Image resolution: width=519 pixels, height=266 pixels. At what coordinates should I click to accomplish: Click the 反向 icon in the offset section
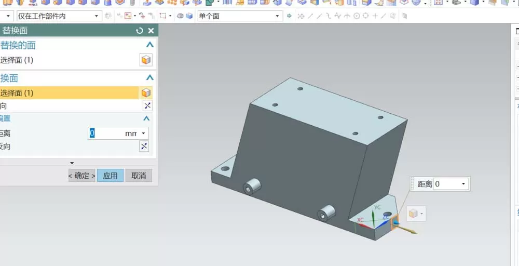pos(144,146)
